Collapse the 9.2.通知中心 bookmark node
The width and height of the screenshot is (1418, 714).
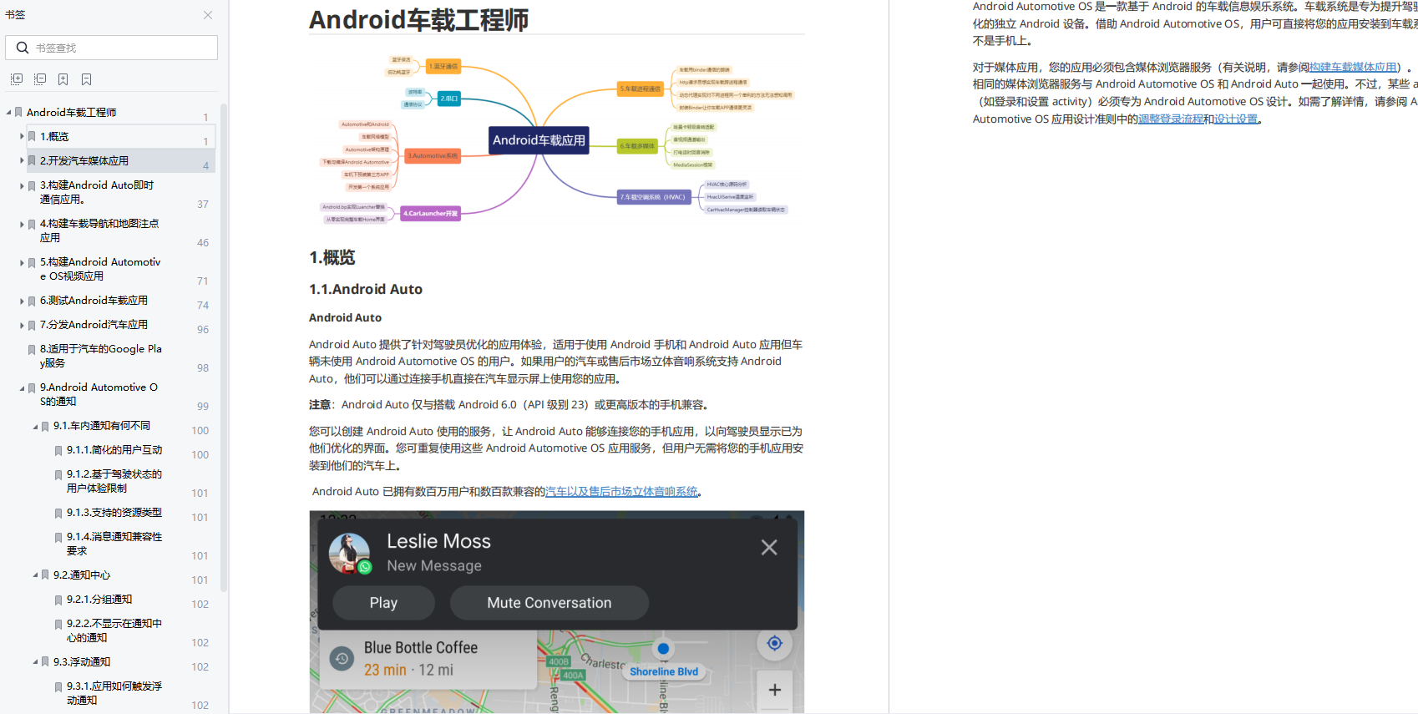point(35,575)
